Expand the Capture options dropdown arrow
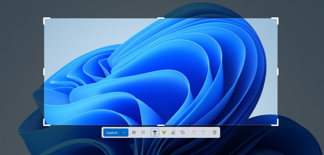This screenshot has height=155, width=324. point(124,133)
